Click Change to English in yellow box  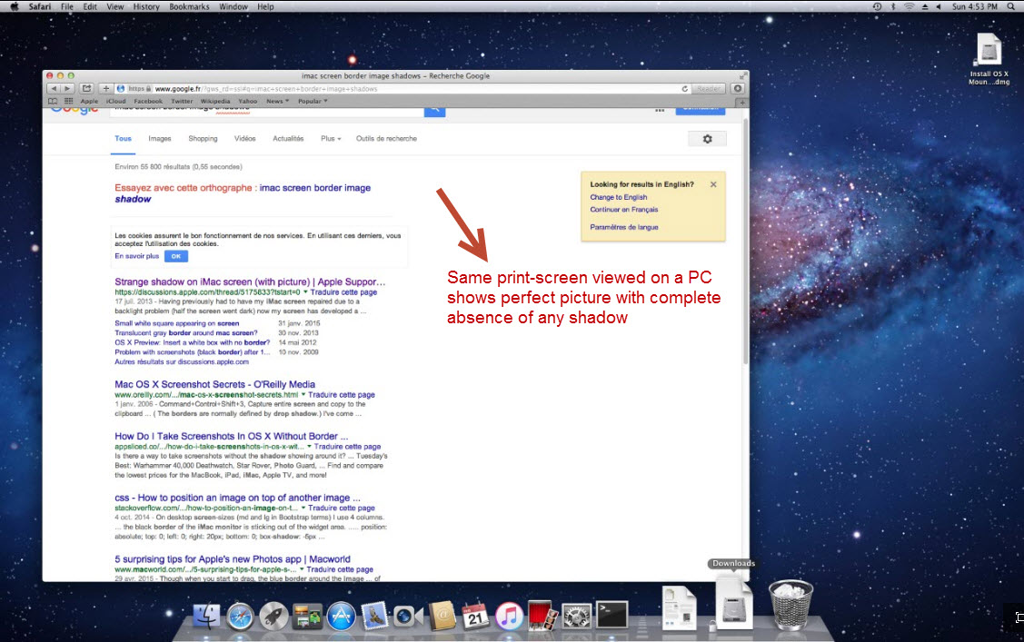tap(619, 197)
